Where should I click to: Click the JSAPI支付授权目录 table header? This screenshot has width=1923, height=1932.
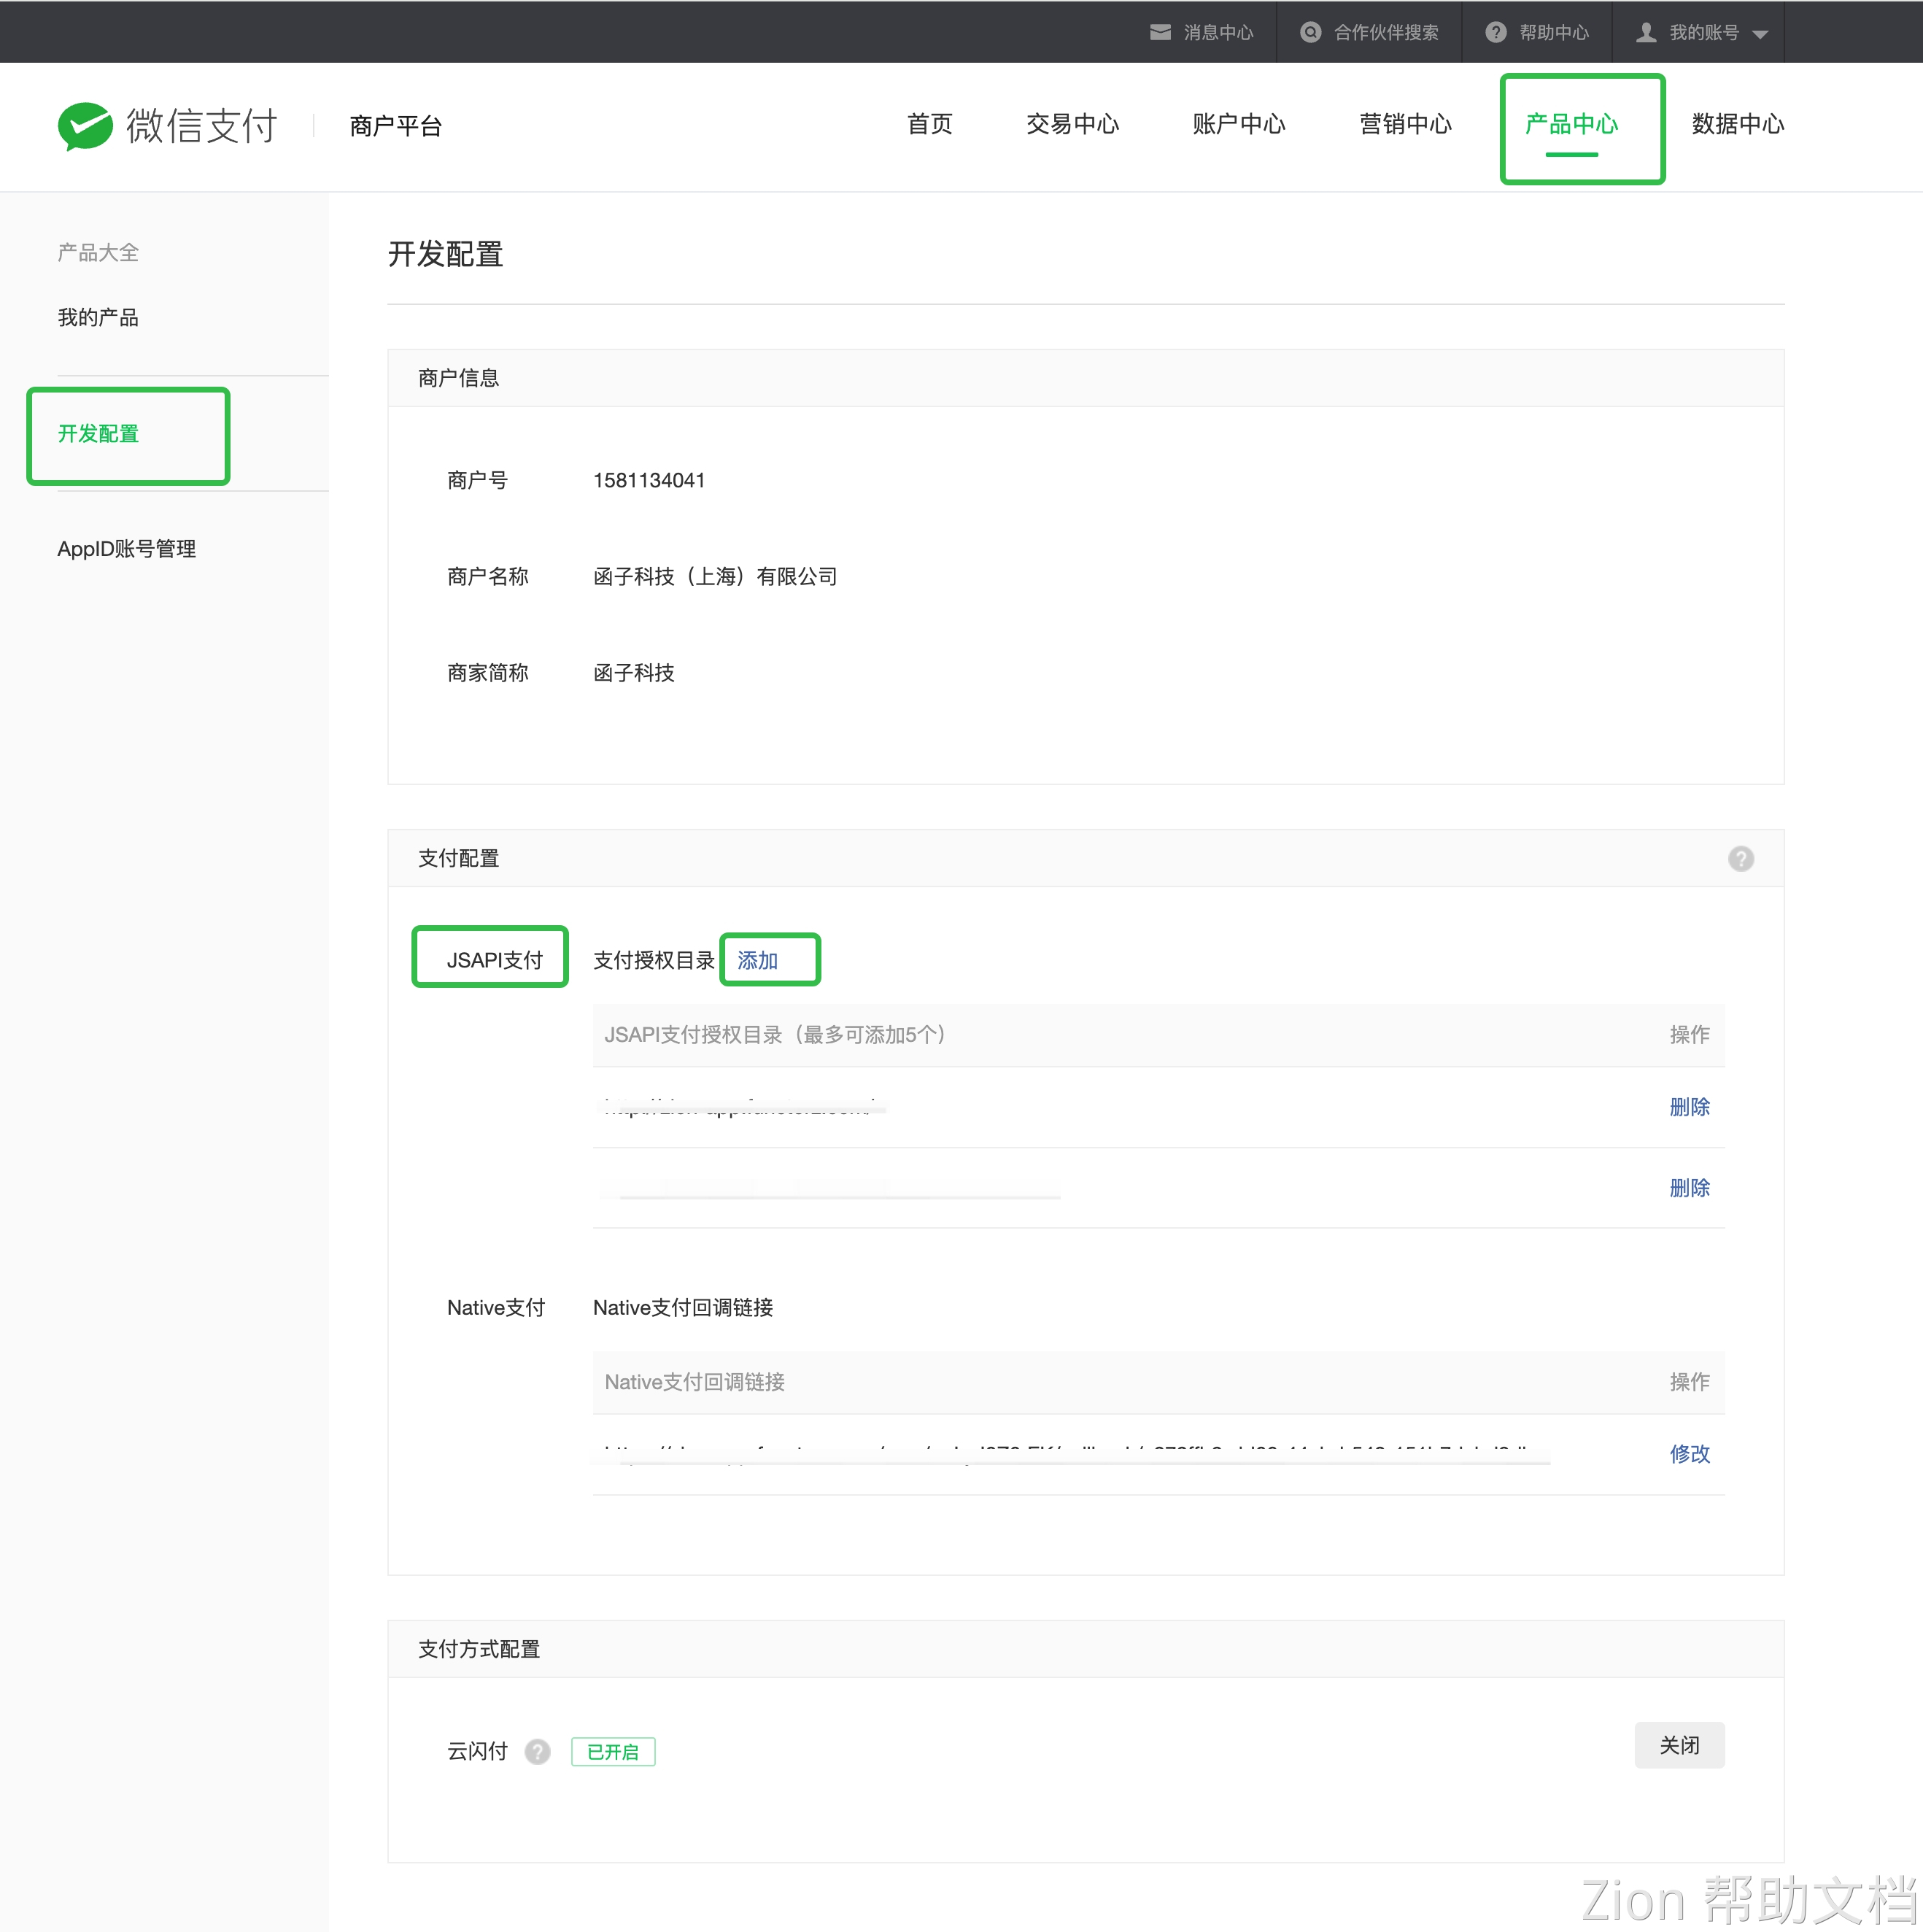(775, 1034)
